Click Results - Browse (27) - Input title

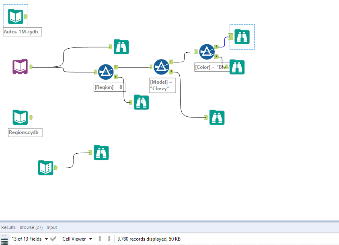29,227
